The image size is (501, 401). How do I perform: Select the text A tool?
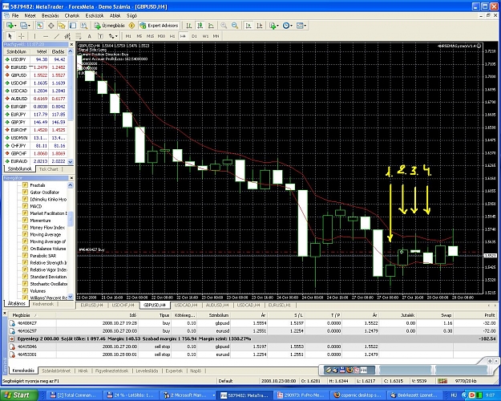click(x=90, y=36)
